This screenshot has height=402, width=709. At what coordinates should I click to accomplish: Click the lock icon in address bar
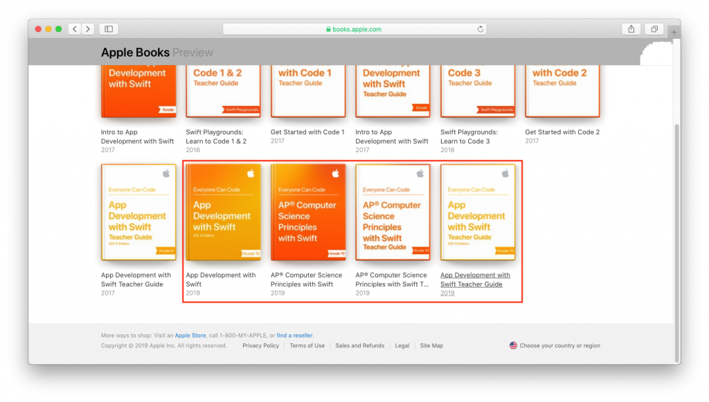click(328, 29)
